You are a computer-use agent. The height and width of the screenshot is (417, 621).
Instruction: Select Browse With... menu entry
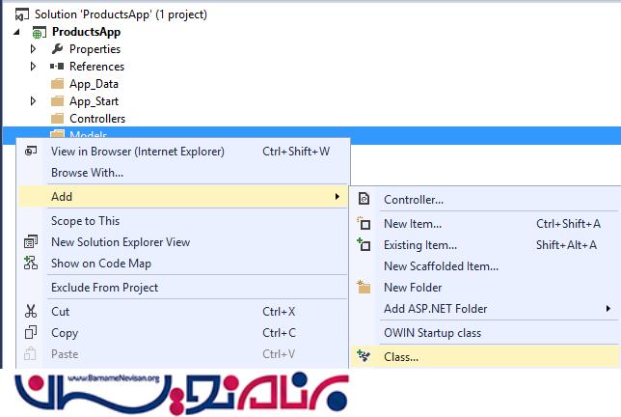click(x=87, y=173)
